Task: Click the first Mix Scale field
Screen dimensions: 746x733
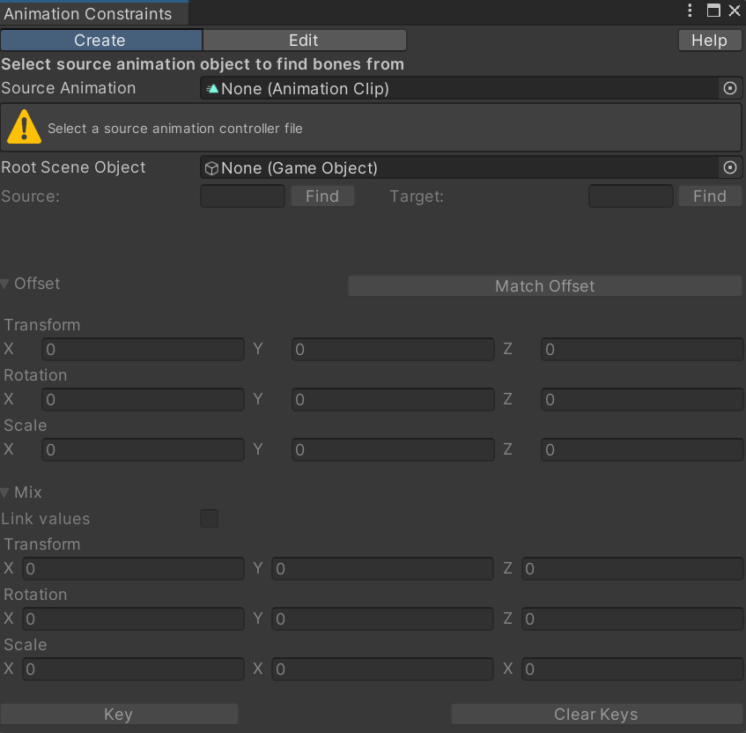Action: tap(133, 670)
